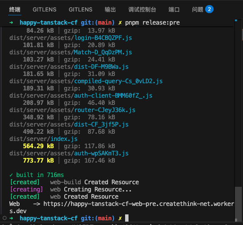Image resolution: width=243 pixels, height=225 pixels.
Task: Switch to the 端口 ports tab
Action: (174, 10)
